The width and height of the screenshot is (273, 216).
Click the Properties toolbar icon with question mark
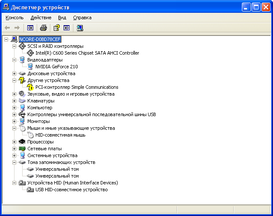click(x=56, y=28)
